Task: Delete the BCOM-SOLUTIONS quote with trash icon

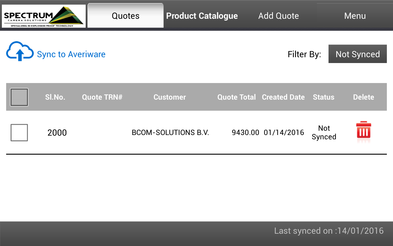Action: (x=364, y=132)
